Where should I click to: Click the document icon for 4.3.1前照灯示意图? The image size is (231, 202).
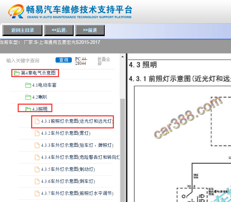point(37,121)
